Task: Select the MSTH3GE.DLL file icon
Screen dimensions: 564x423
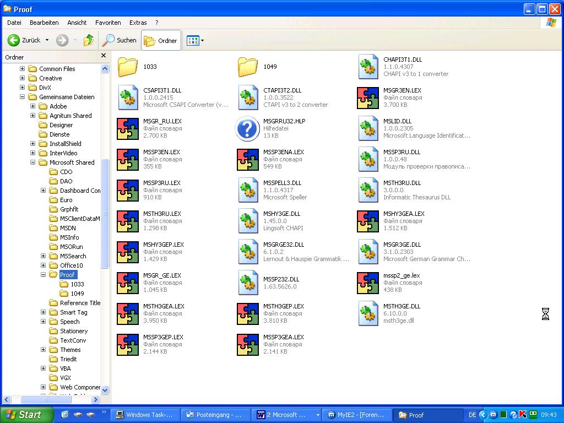Action: (x=368, y=313)
